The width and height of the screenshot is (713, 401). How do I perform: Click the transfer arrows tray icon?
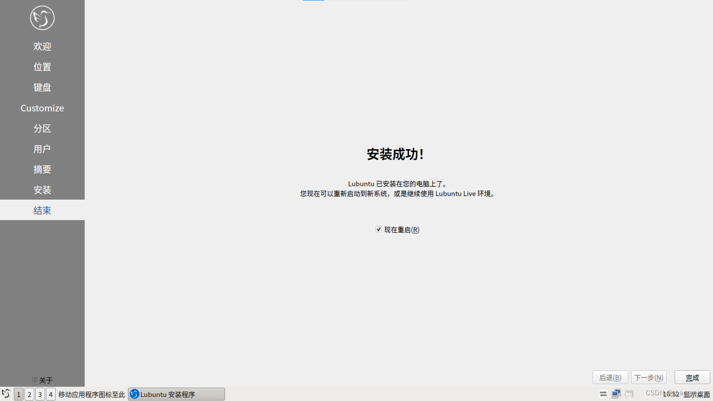603,394
